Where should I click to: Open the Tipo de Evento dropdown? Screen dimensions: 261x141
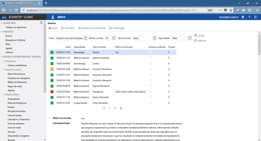click(x=143, y=38)
